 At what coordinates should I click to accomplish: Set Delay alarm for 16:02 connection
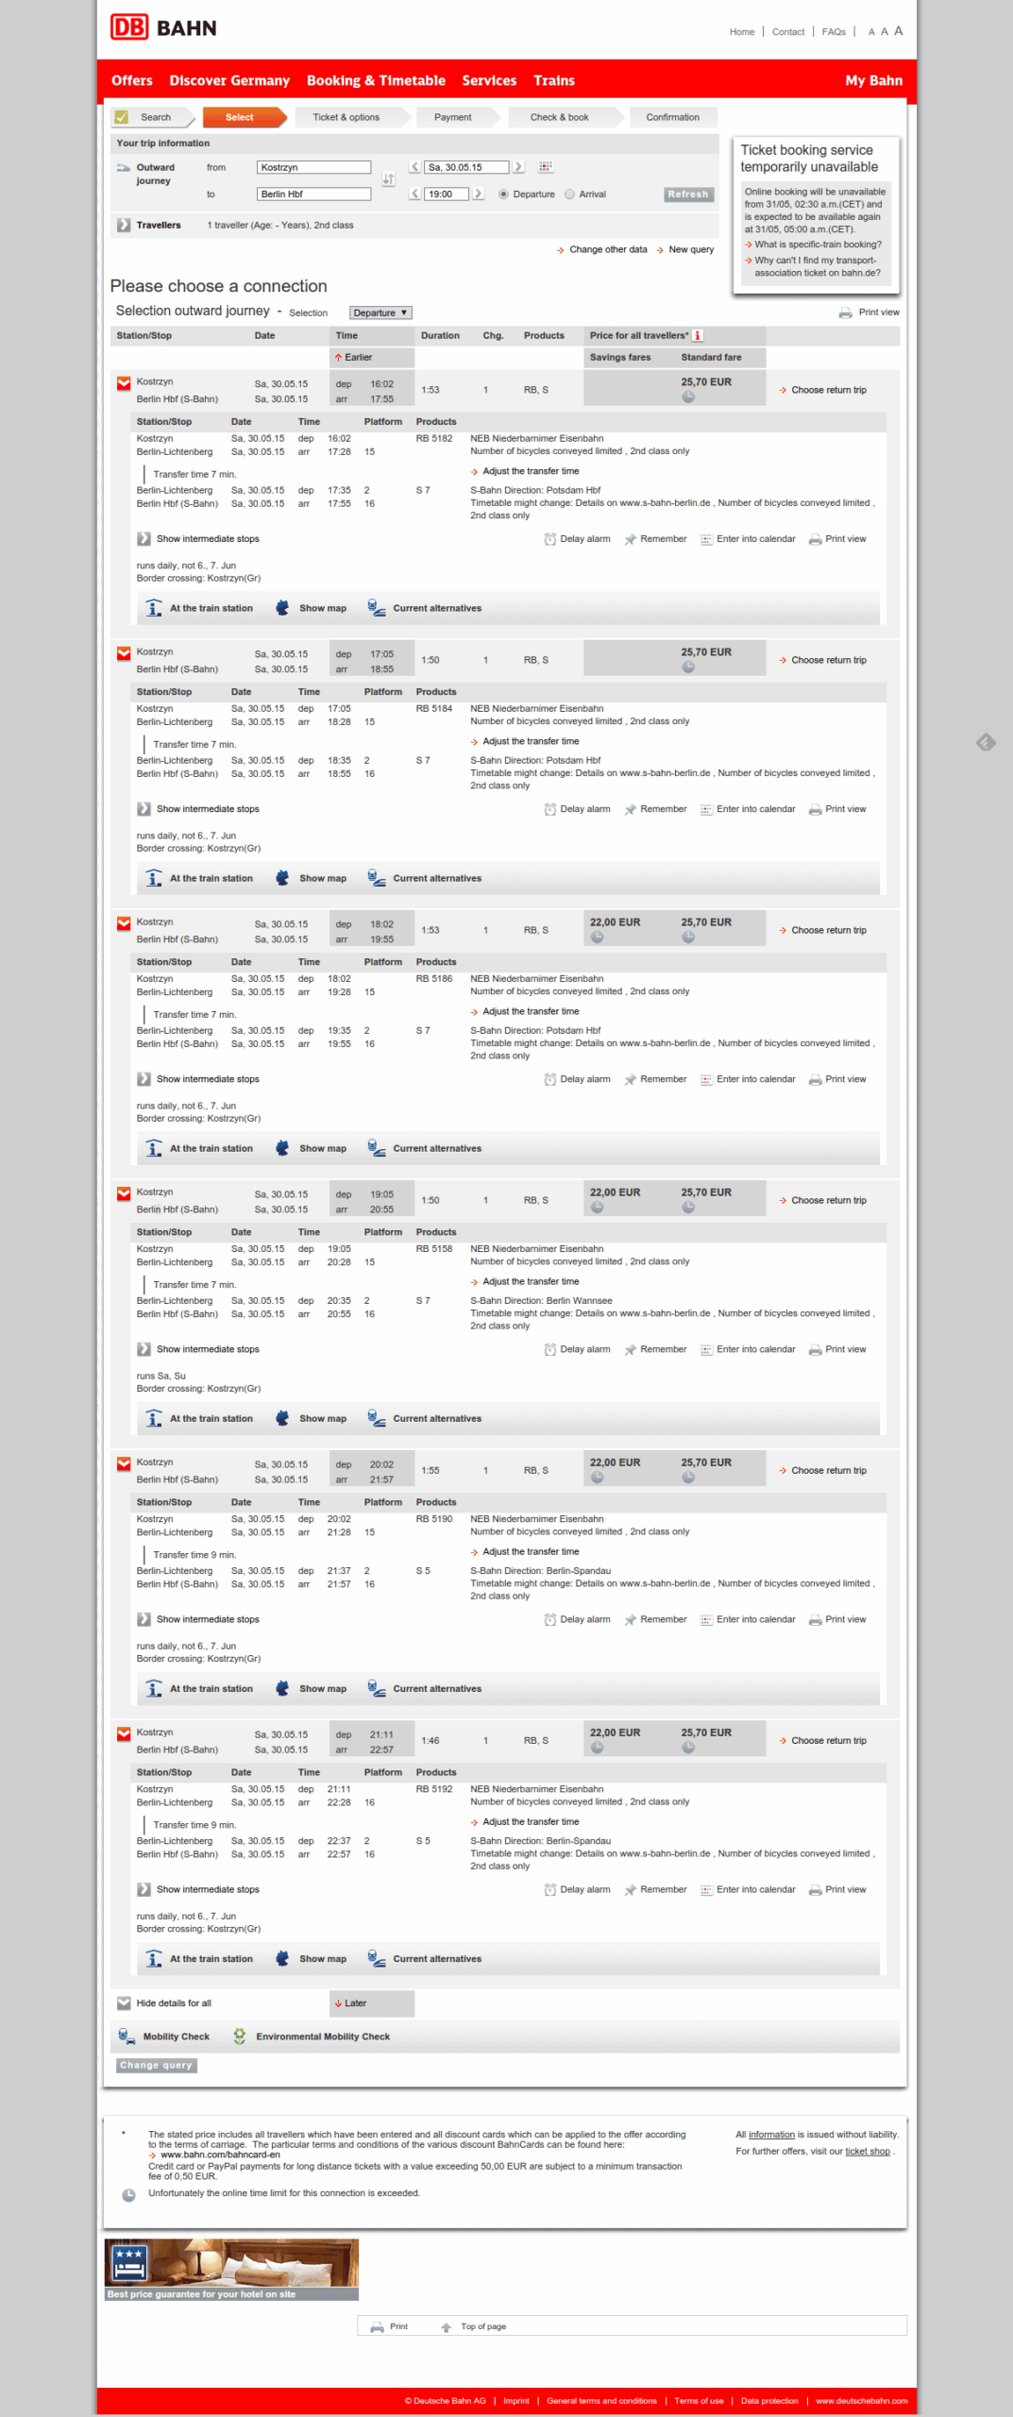(x=577, y=539)
